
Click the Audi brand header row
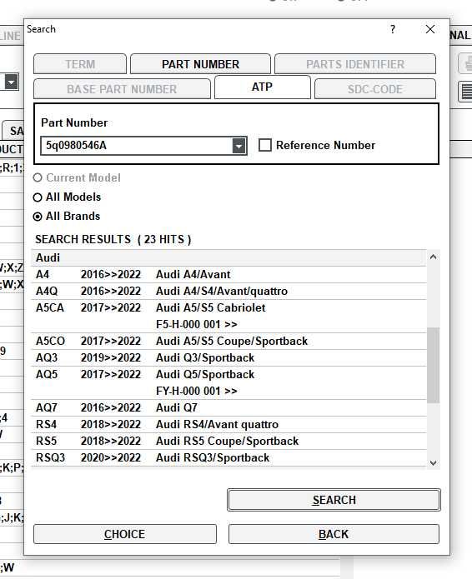click(x=229, y=257)
